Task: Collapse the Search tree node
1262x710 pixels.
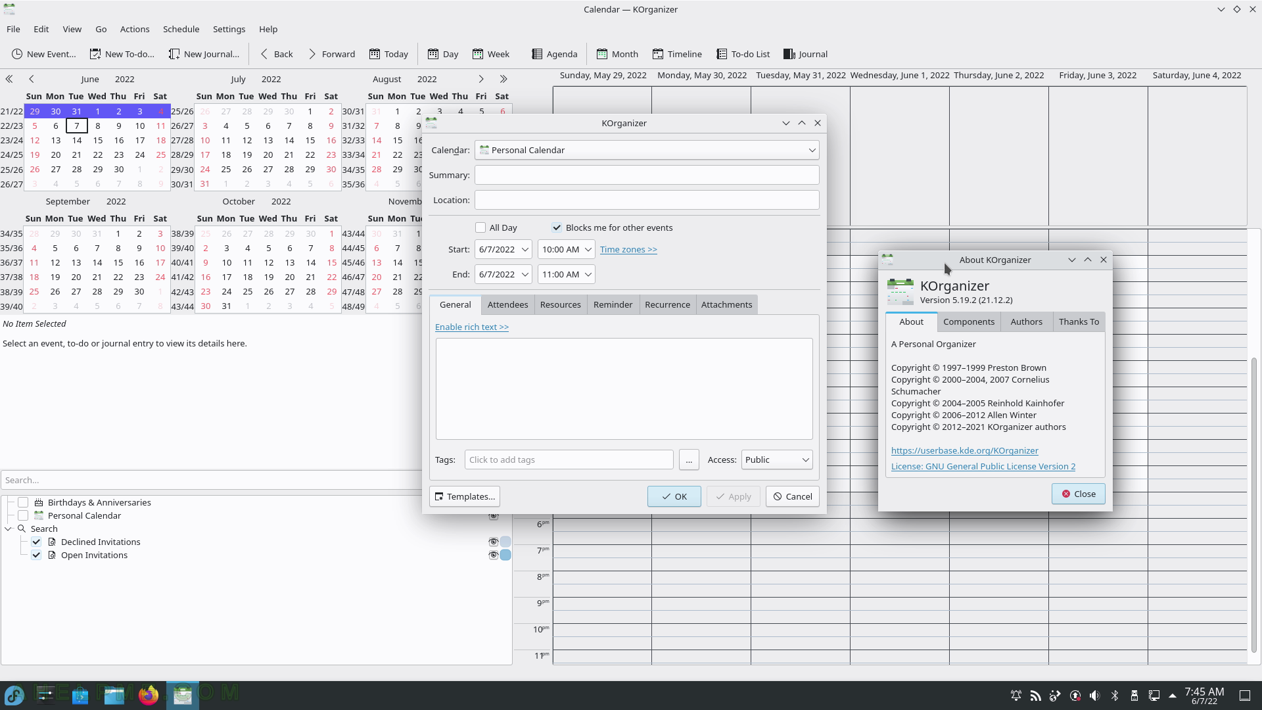Action: pos(9,529)
